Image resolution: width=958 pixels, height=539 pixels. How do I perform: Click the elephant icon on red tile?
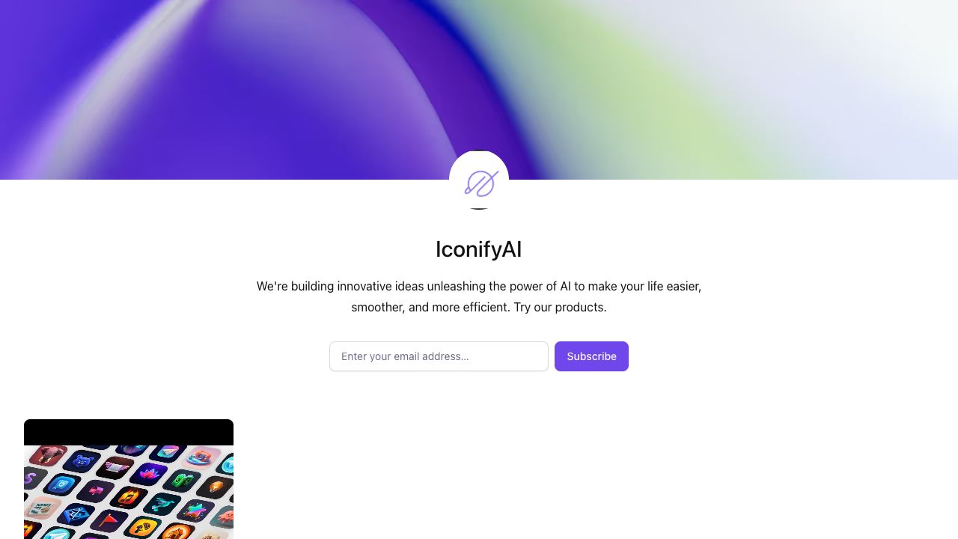click(48, 456)
